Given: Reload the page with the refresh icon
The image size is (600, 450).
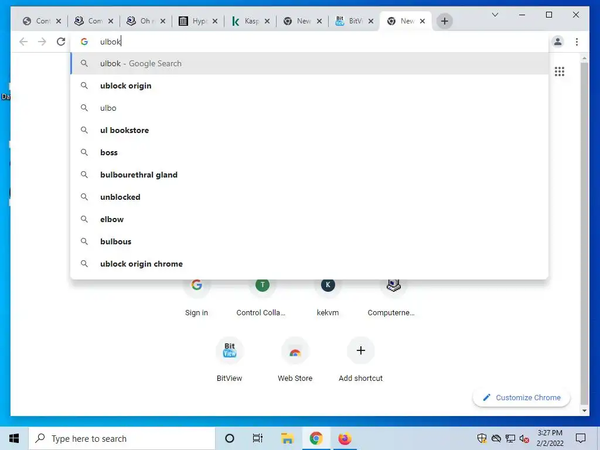Looking at the screenshot, I should [61, 42].
